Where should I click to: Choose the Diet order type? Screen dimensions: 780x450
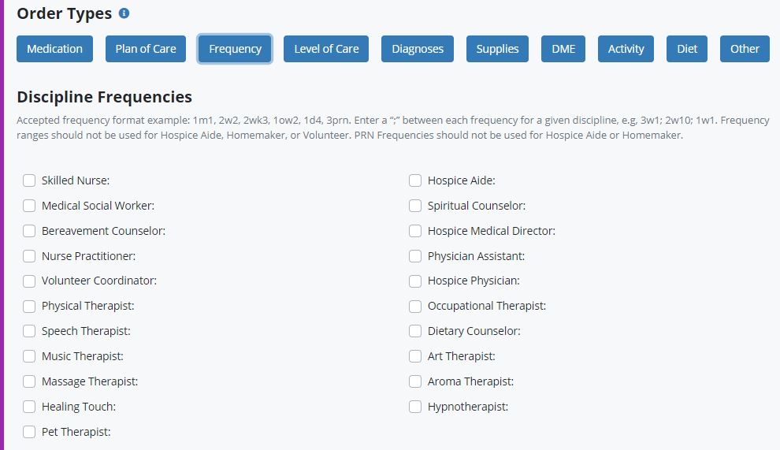tap(687, 49)
